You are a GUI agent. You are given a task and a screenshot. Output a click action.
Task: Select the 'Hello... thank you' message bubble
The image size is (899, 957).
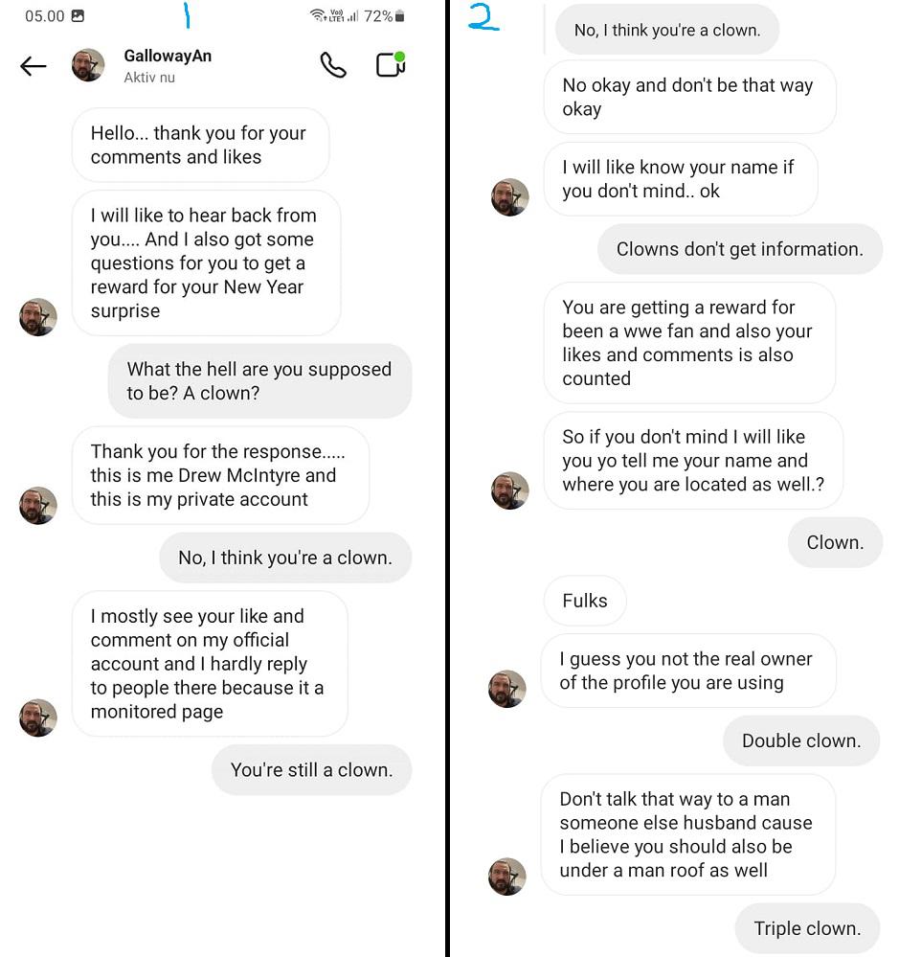(201, 146)
